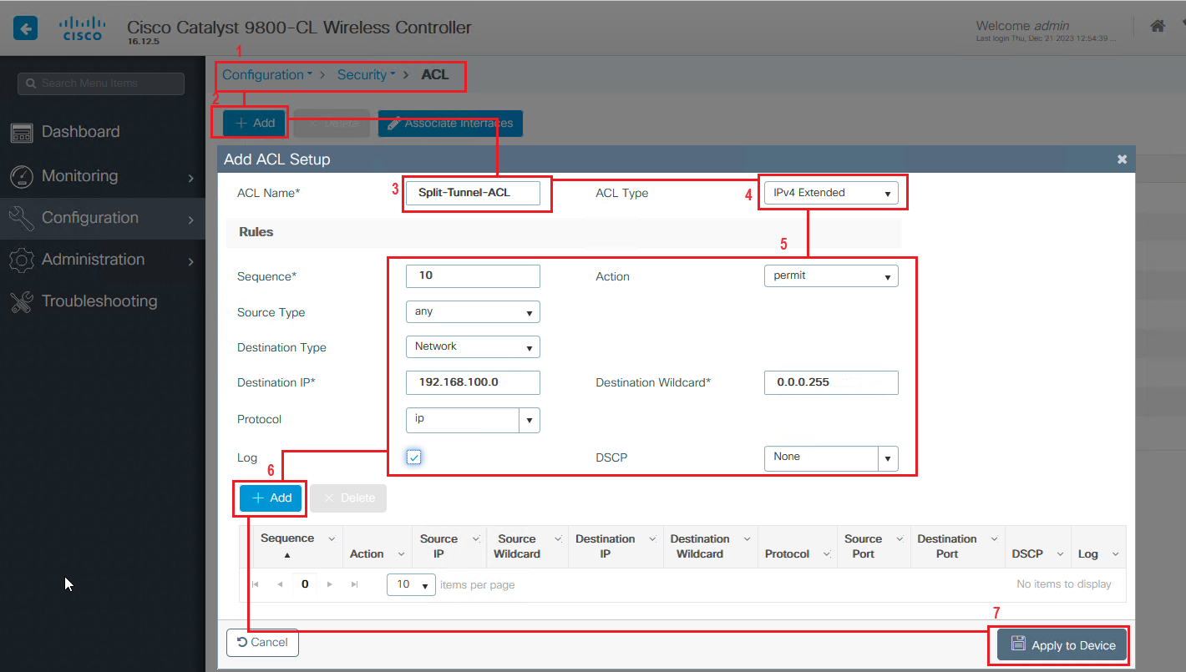Image resolution: width=1186 pixels, height=672 pixels.
Task: Click Cancel button
Action: (x=262, y=642)
